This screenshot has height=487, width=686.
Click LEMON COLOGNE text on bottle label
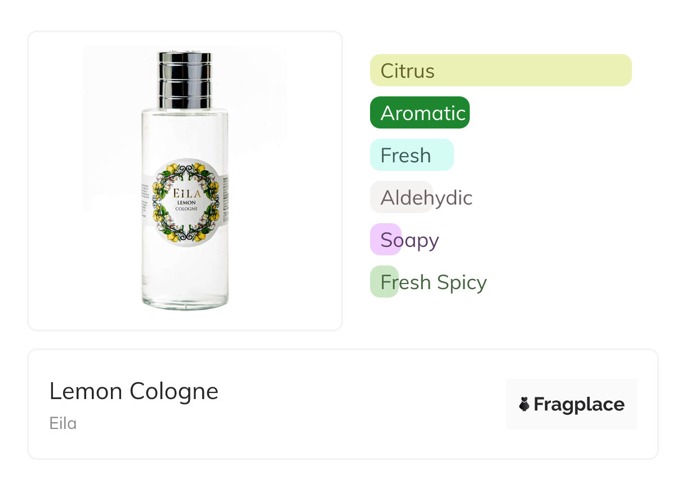coord(185,205)
